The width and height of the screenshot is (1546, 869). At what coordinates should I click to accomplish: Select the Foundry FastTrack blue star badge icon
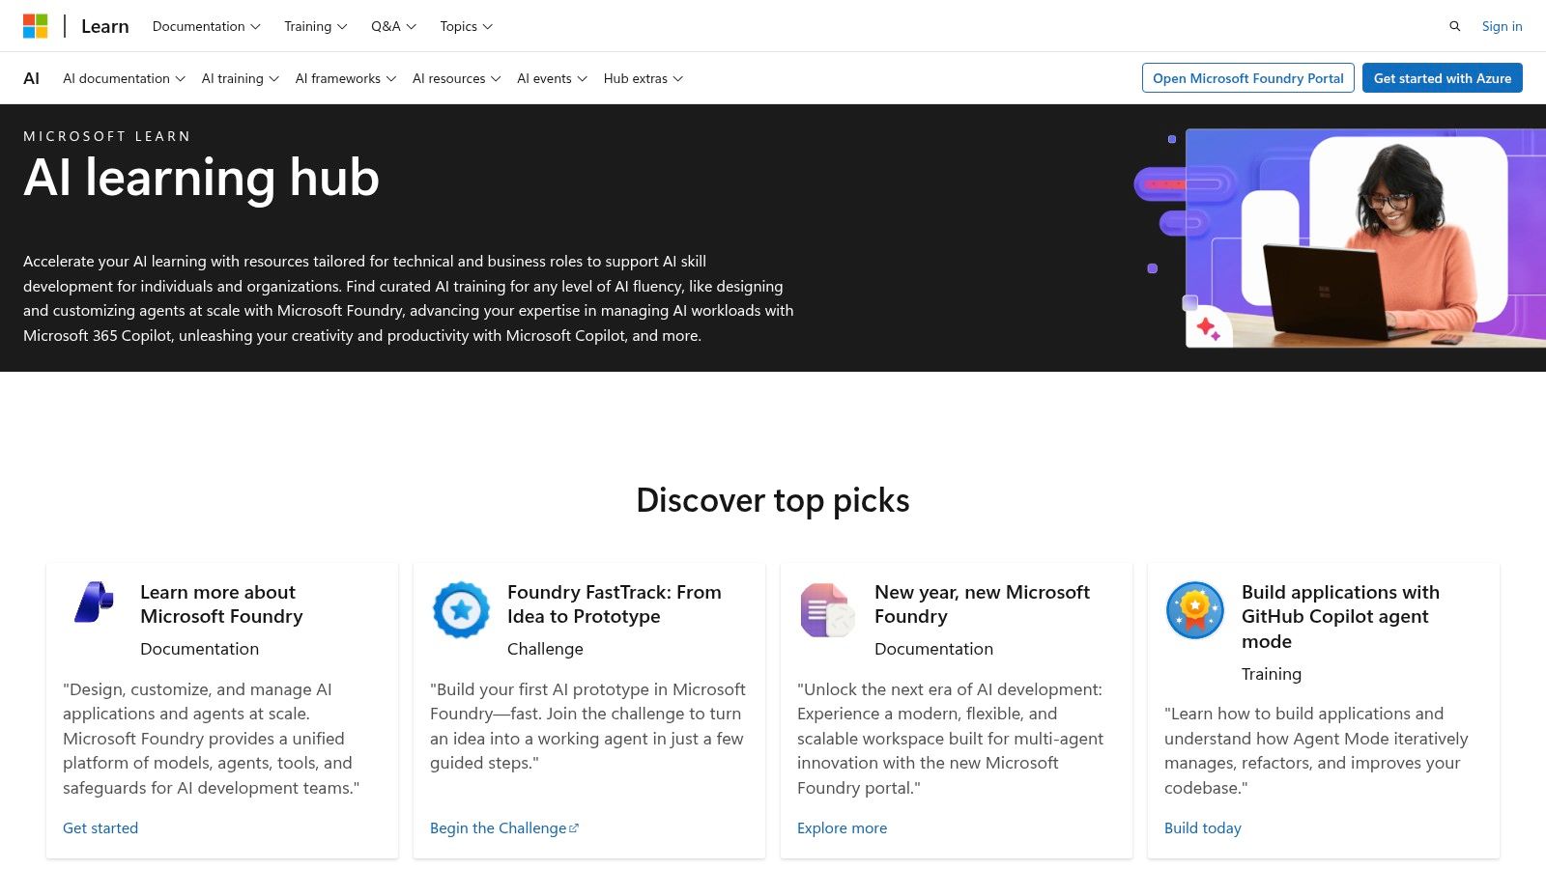click(x=460, y=609)
